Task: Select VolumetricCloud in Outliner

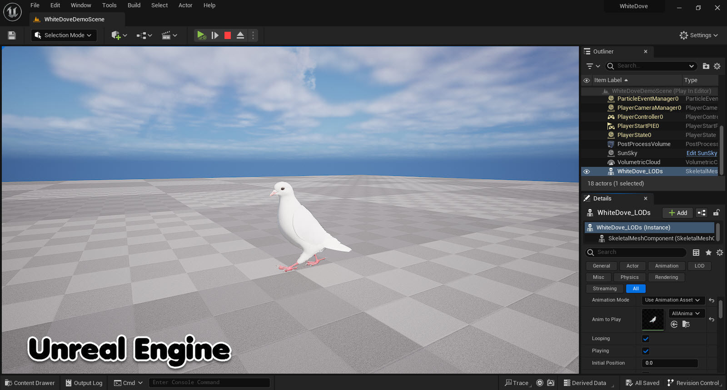Action: pyautogui.click(x=638, y=162)
